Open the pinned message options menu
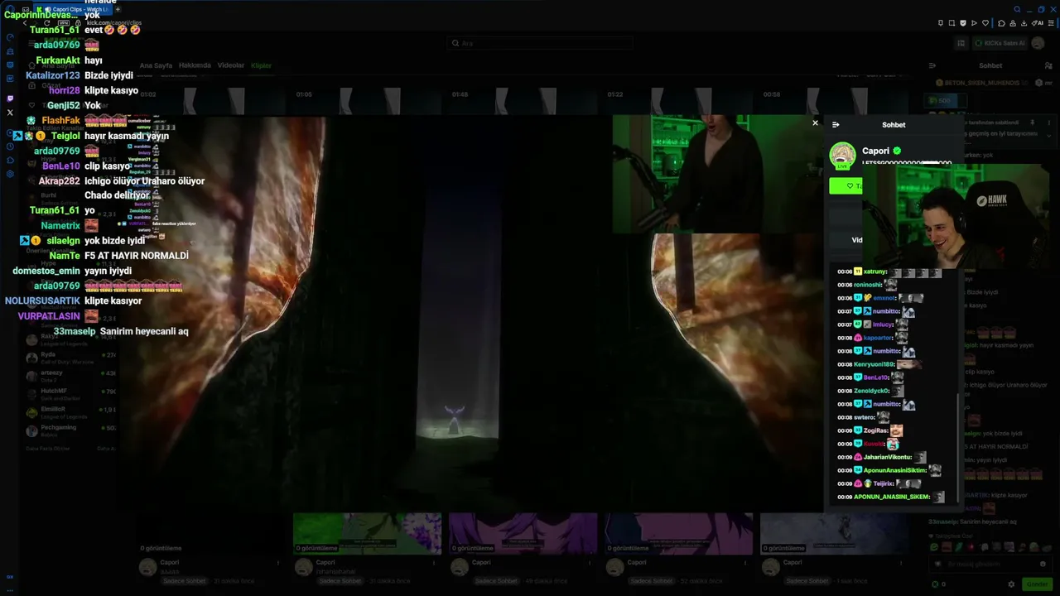This screenshot has width=1060, height=596. pyautogui.click(x=1049, y=121)
